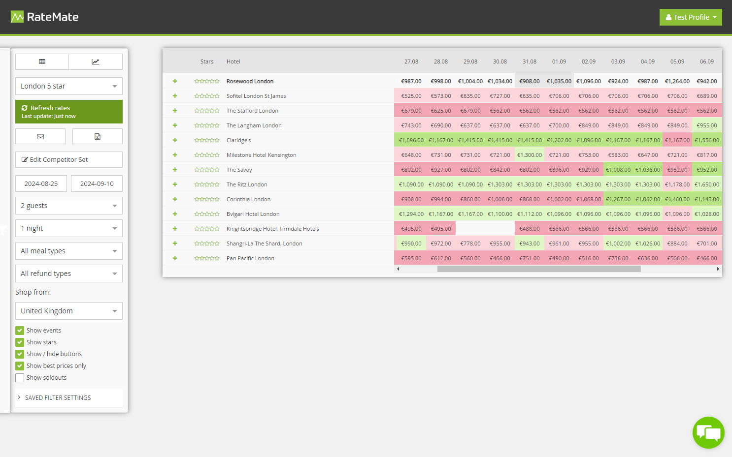Click Pan Pacific London hotel name
Viewport: 732px width, 457px height.
click(250, 258)
